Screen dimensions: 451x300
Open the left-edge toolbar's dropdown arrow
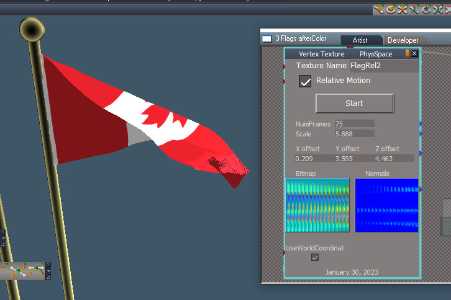click(3, 238)
